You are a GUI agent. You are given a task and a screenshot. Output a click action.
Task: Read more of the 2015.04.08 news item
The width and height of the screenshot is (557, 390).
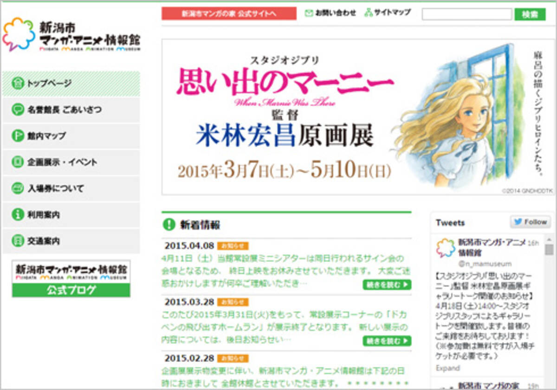(387, 285)
